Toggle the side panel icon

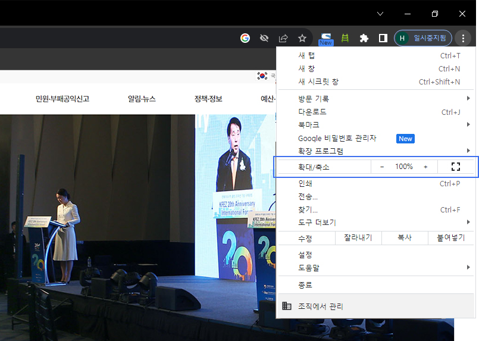coord(383,38)
